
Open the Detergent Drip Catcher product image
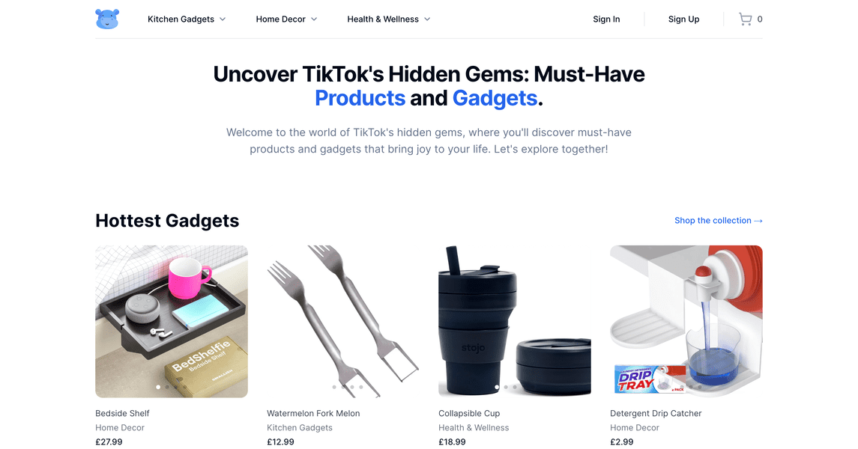[686, 321]
